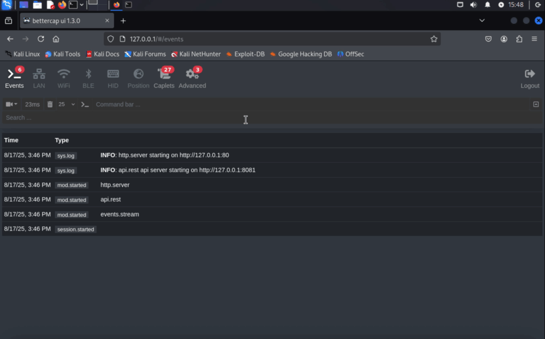Viewport: 545px width, 339px height.
Task: Open the Exploit-DB bookmark
Action: tap(245, 54)
